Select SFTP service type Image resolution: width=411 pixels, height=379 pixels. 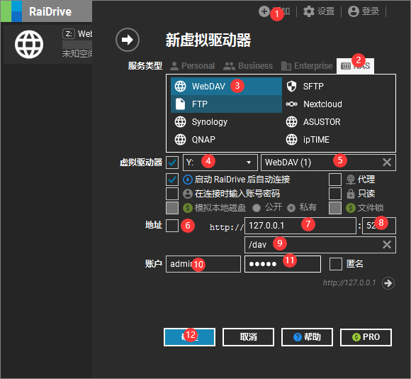pyautogui.click(x=338, y=86)
